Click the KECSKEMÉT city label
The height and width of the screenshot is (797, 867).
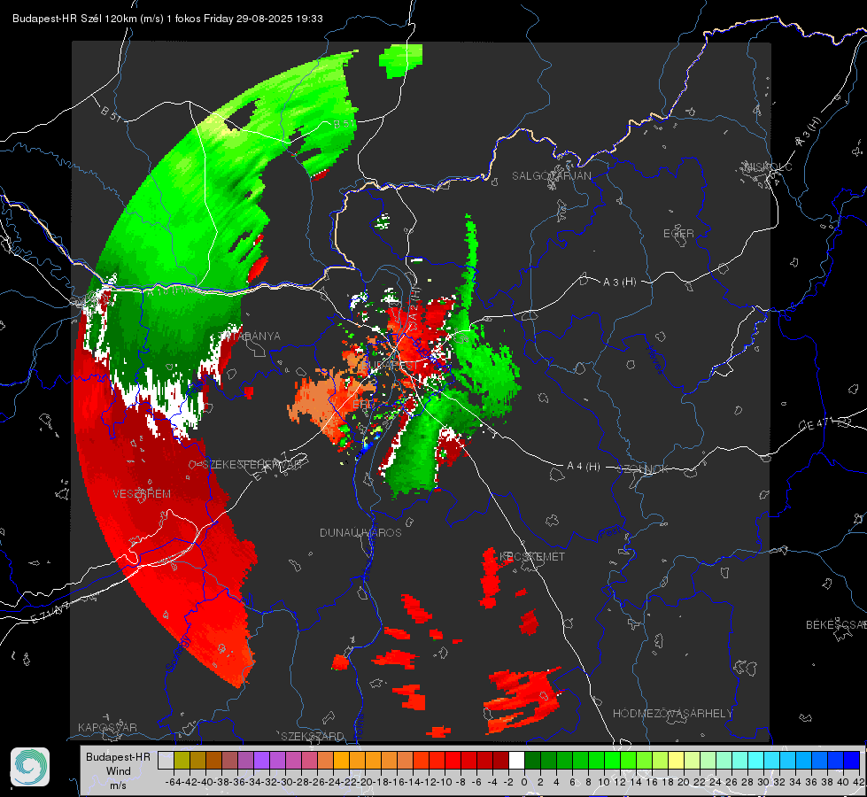pos(532,556)
